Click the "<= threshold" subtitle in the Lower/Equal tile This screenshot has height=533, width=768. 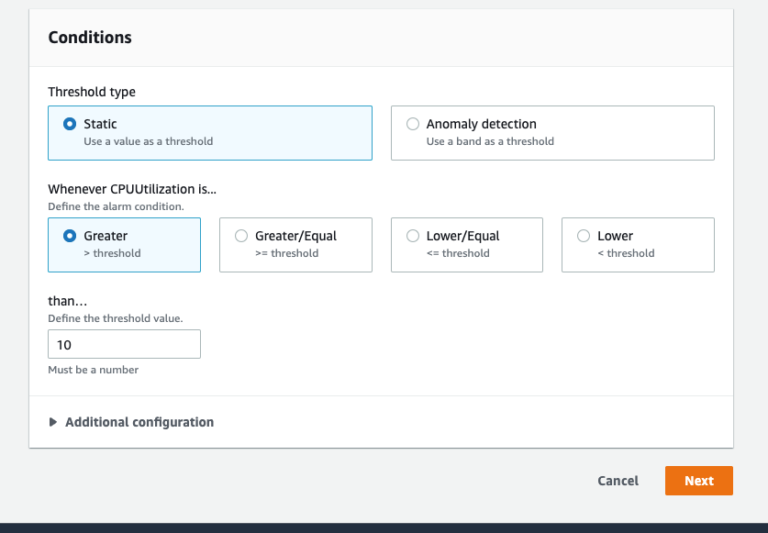[x=458, y=253]
